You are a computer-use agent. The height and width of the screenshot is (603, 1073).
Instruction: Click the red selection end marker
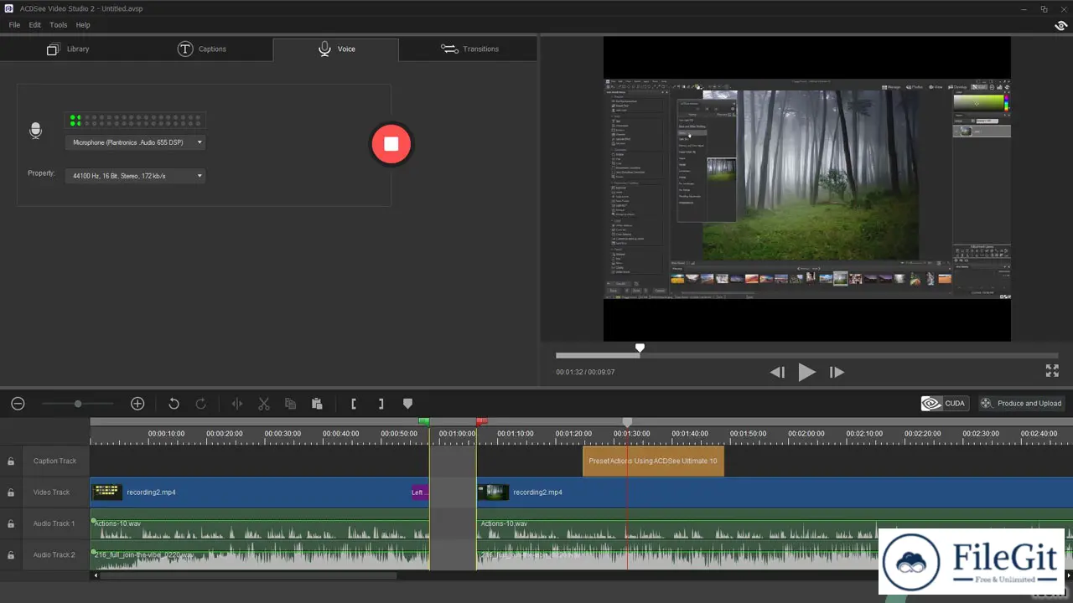(x=481, y=421)
